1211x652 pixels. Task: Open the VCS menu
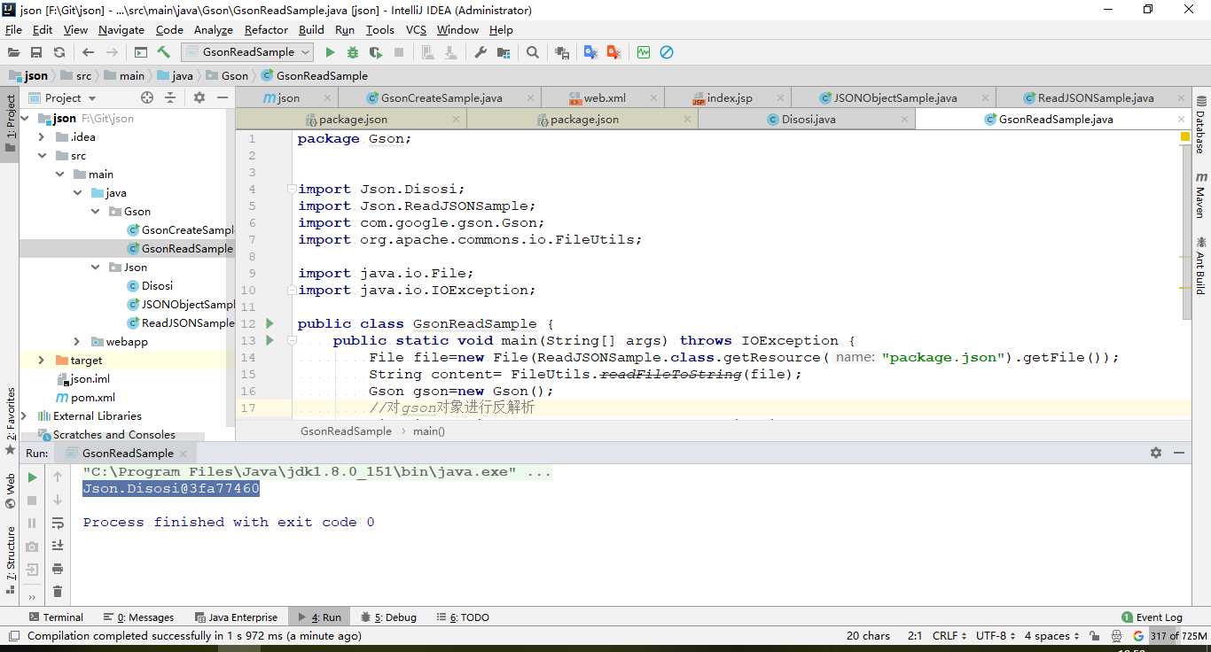click(416, 29)
